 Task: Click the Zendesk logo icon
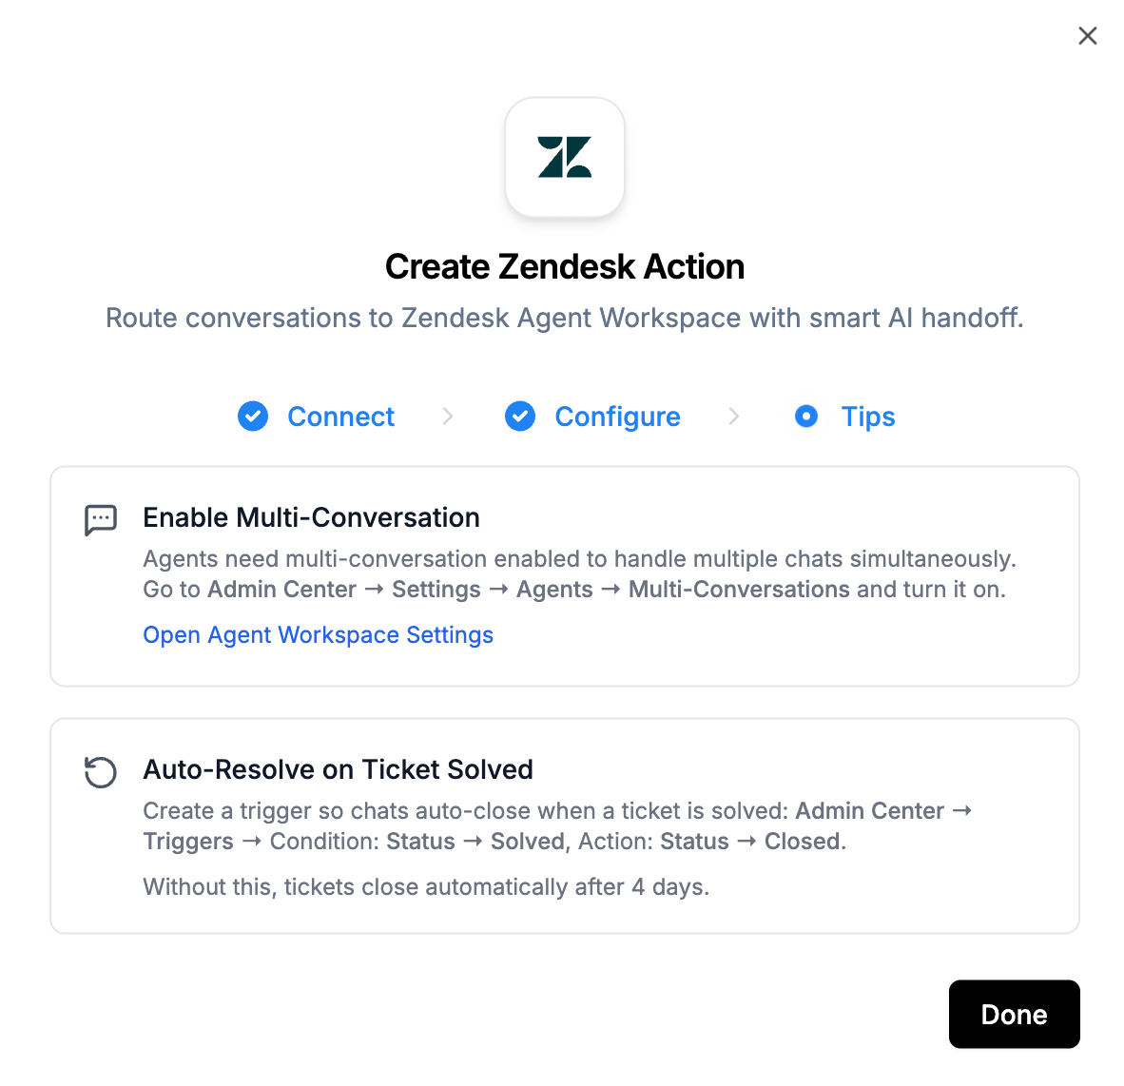pyautogui.click(x=565, y=158)
